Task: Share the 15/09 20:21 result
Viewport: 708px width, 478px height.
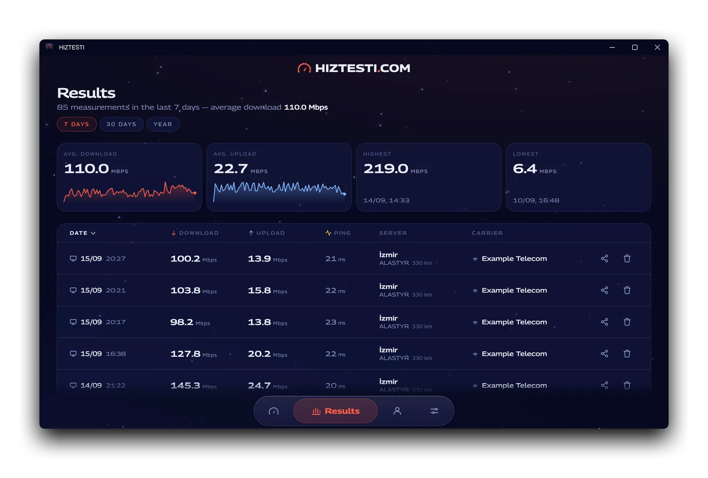Action: (x=604, y=290)
